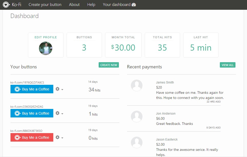
Task: Expand dropdown caret beside the first button's gear
Action: [62, 90]
